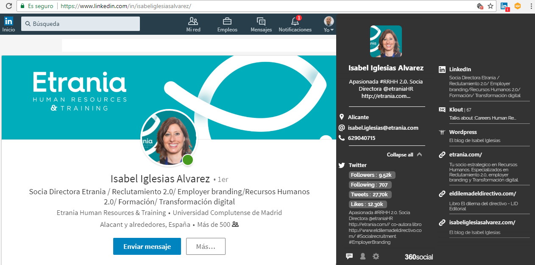Click the LinkedIn extension icon in browser toolbar
The height and width of the screenshot is (265, 535).
click(504, 6)
